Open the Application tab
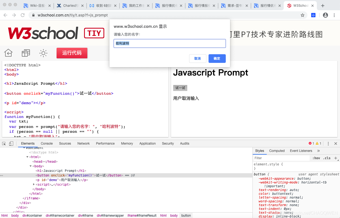 pyautogui.click(x=147, y=144)
